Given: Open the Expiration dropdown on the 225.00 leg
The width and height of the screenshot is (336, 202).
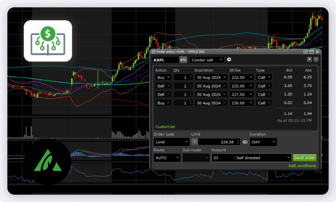Looking at the screenshot, I should click(211, 86).
